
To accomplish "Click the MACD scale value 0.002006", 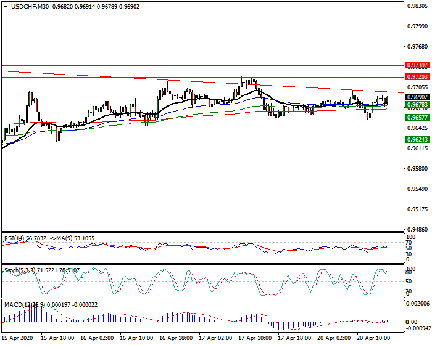I will point(418,303).
